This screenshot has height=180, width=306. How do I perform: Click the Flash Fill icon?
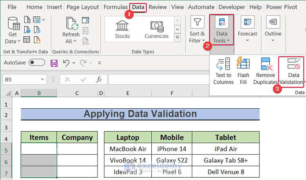(x=243, y=64)
